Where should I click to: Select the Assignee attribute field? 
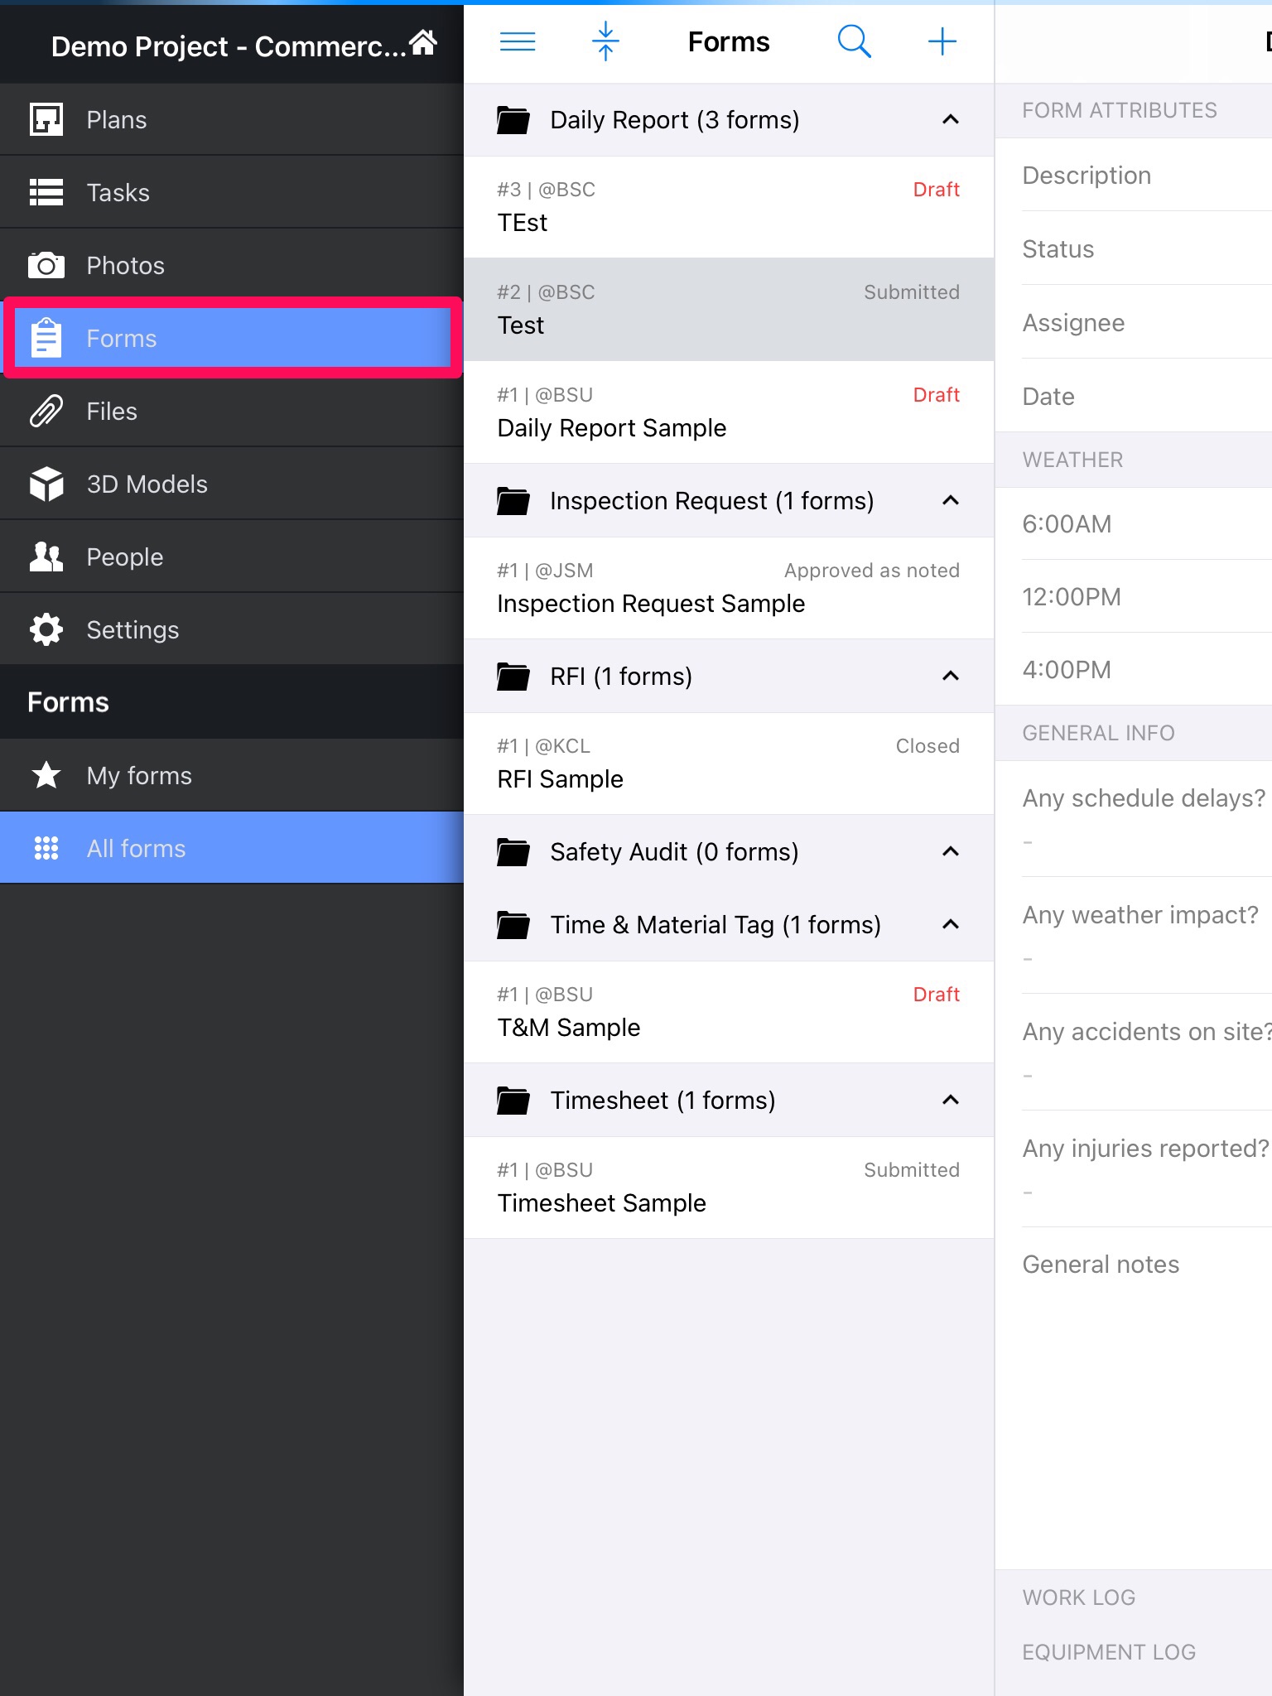(1134, 322)
